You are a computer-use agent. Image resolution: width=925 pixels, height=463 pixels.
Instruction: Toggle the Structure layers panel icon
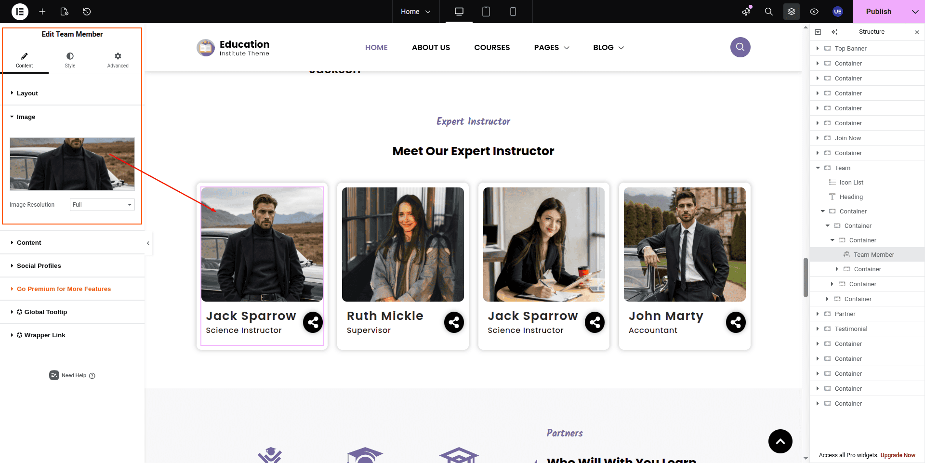pyautogui.click(x=791, y=12)
